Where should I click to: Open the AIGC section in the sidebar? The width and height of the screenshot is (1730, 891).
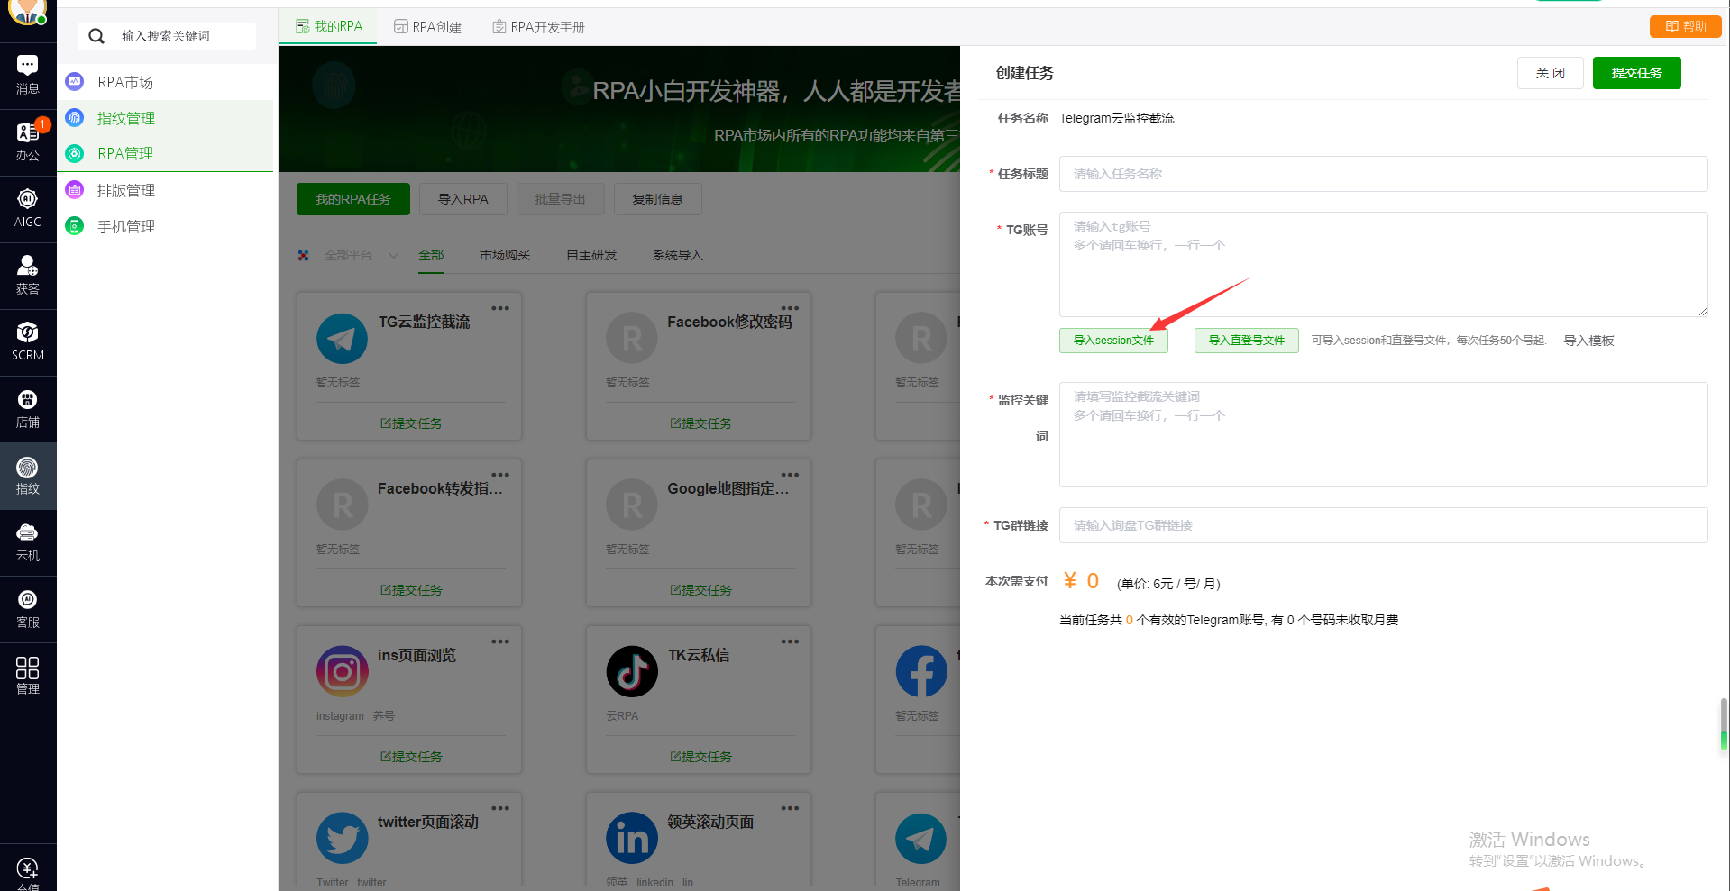coord(28,207)
